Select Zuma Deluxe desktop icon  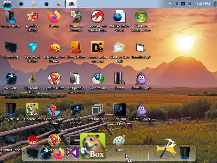[x=76, y=50]
